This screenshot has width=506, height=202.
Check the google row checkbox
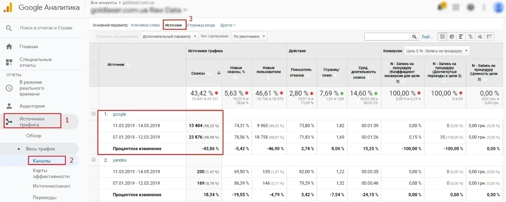point(94,114)
